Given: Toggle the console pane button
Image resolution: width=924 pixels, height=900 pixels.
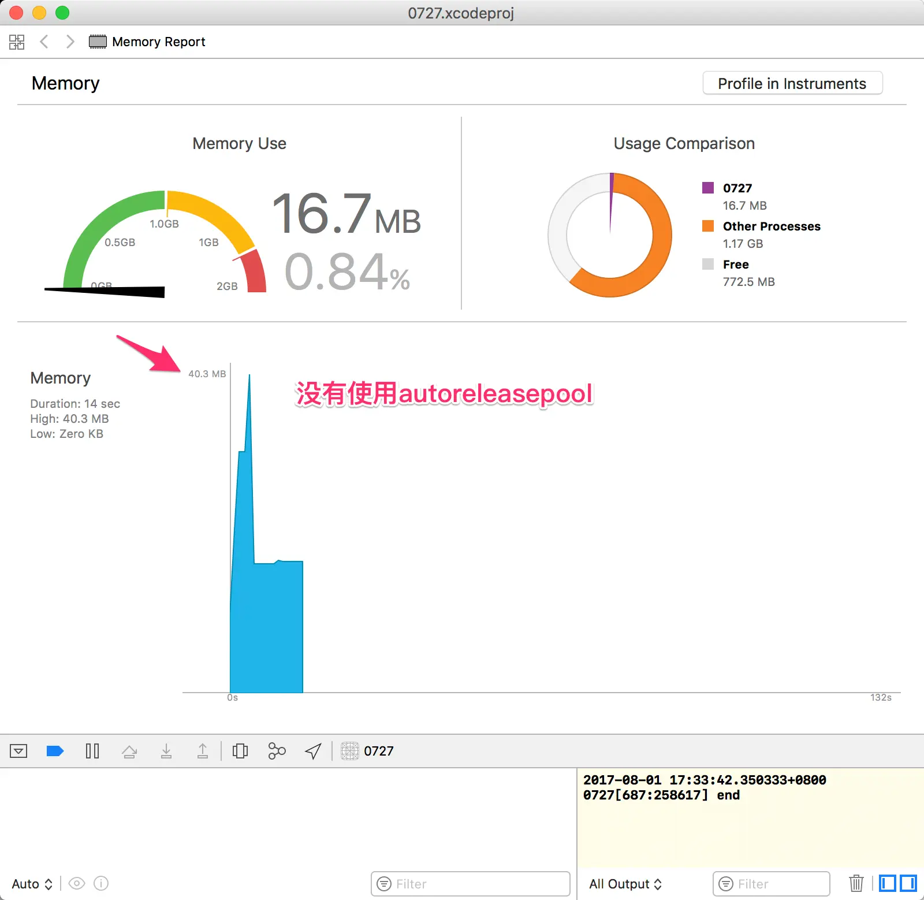Looking at the screenshot, I should tap(908, 883).
